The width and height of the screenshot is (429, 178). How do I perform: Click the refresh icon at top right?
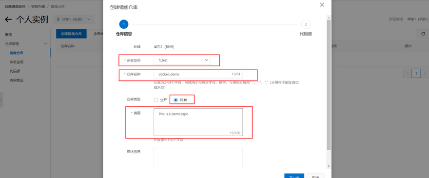(423, 34)
